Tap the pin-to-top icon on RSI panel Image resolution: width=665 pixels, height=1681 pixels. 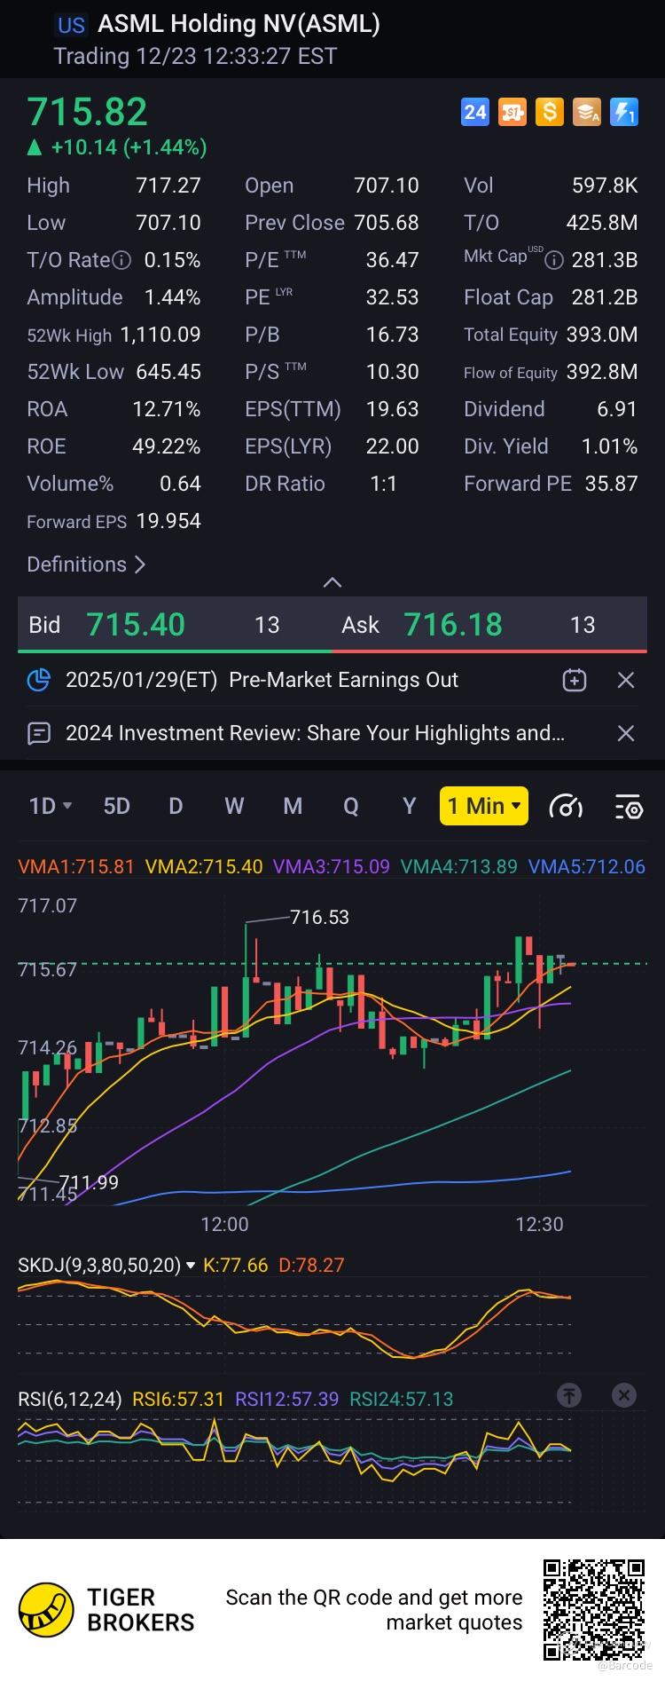tap(569, 1395)
